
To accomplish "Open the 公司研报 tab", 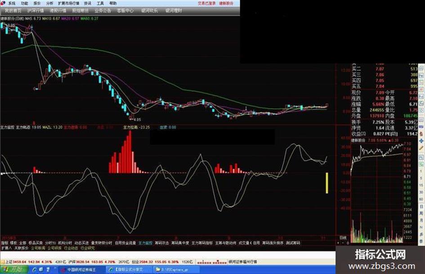I will coord(54,248).
